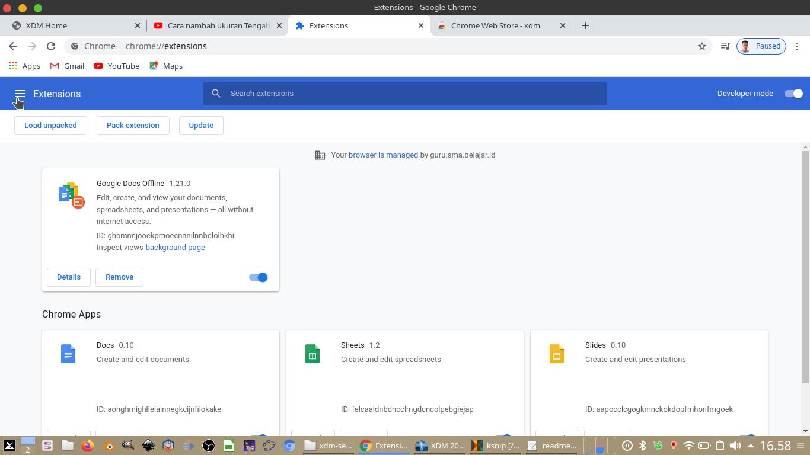Screen dimensions: 810x455
Task: Click the search magnifier icon in extensions bar
Action: (x=216, y=94)
